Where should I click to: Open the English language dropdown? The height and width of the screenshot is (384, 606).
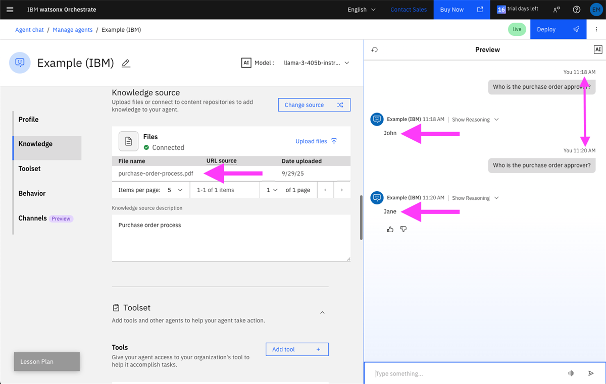362,10
